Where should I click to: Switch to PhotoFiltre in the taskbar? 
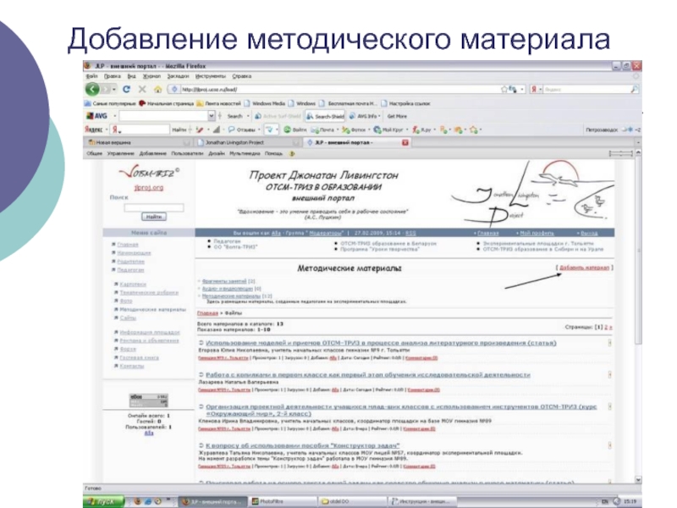tap(282, 501)
